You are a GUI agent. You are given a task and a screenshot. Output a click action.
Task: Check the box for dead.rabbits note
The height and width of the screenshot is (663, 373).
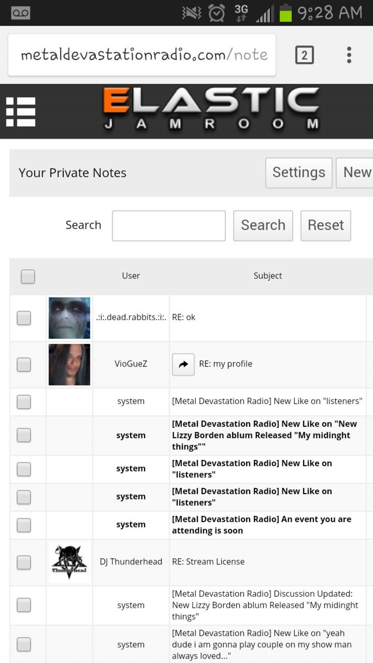click(24, 318)
